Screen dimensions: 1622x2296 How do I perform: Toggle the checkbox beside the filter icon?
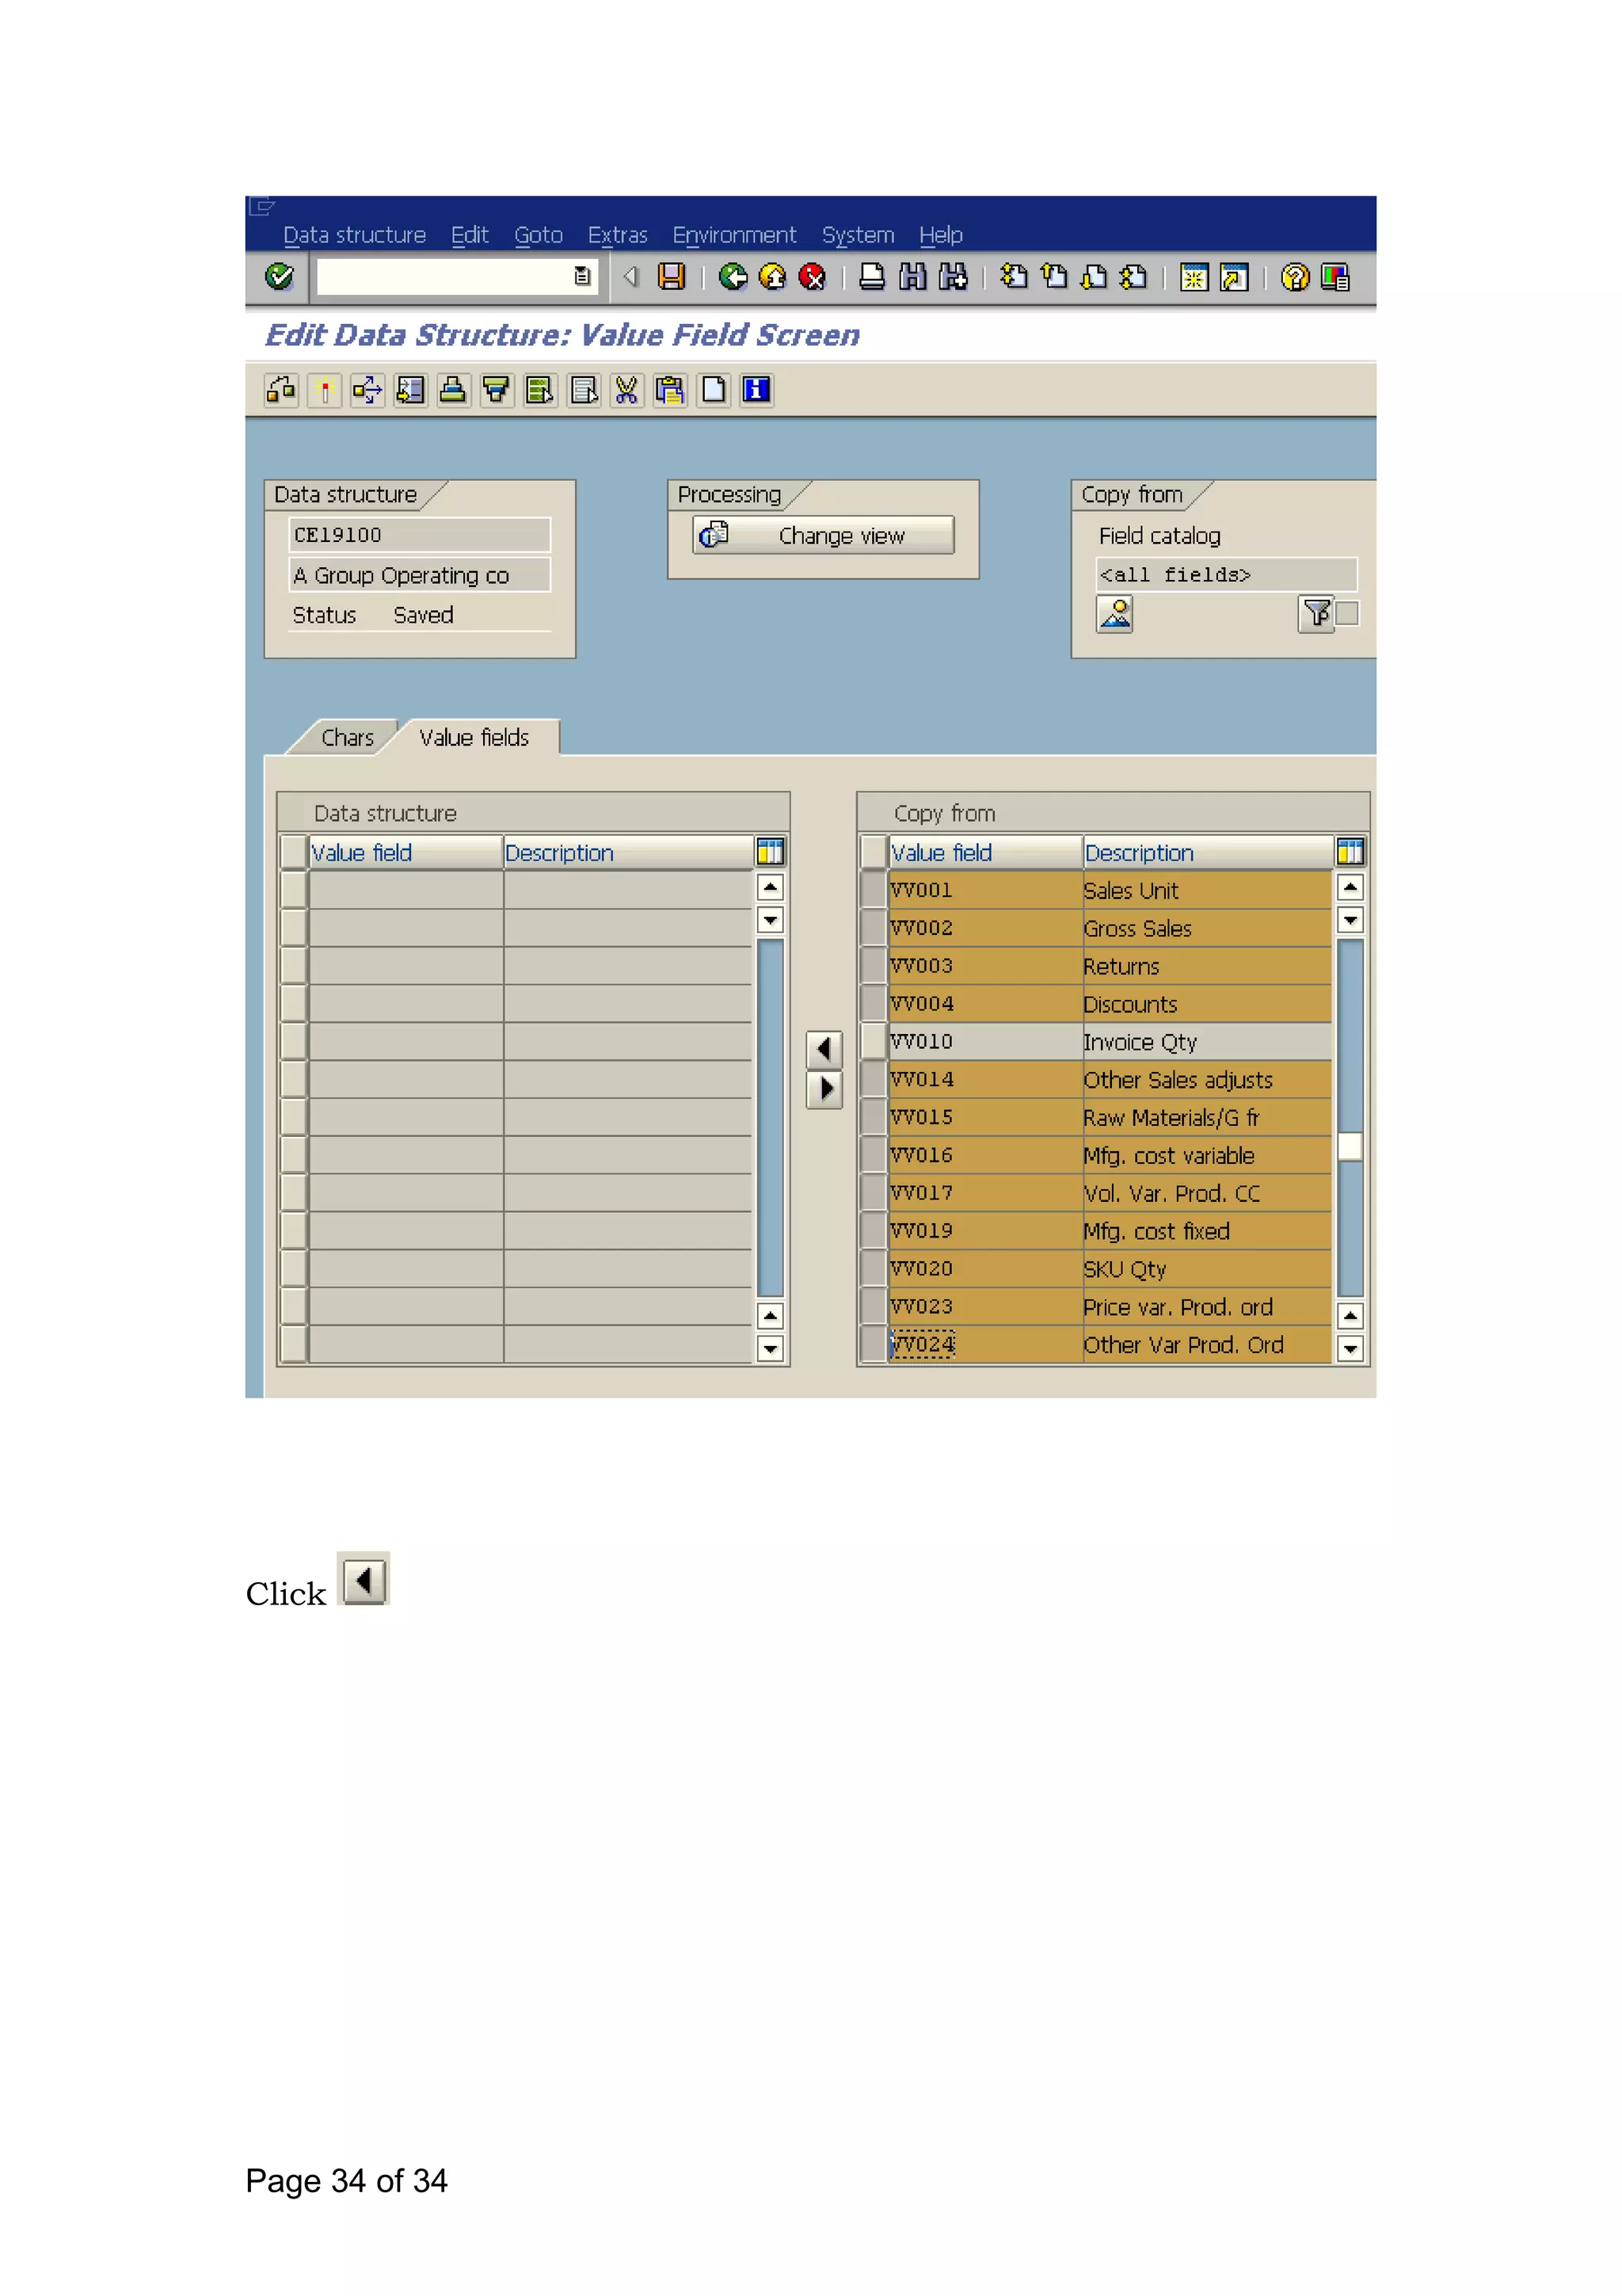[x=1347, y=613]
